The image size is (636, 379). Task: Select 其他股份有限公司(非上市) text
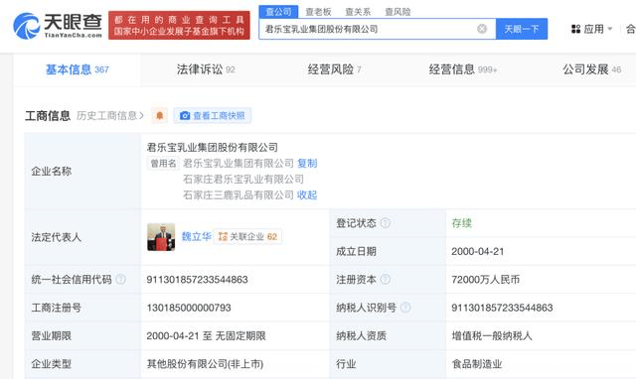205,364
